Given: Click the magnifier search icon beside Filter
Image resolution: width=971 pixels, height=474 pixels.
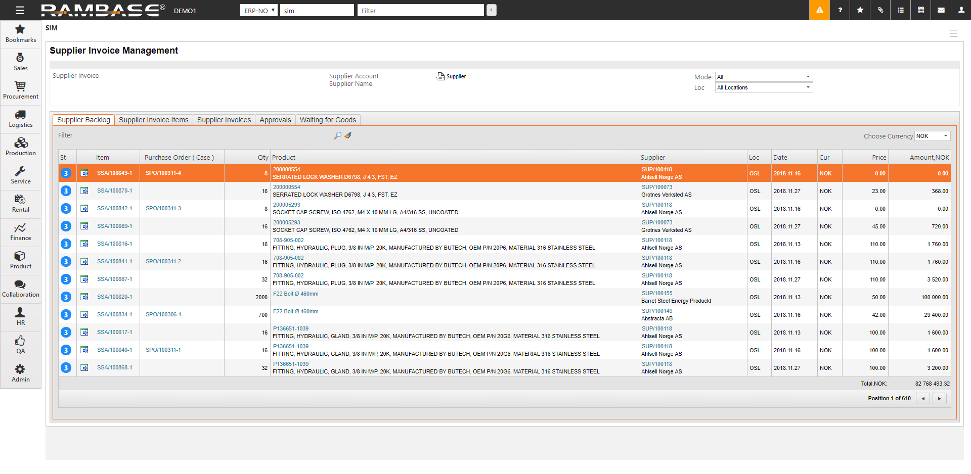Looking at the screenshot, I should pyautogui.click(x=337, y=135).
